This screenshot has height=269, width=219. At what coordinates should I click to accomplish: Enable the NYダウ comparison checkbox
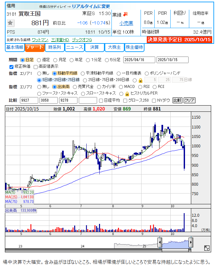pos(154,101)
